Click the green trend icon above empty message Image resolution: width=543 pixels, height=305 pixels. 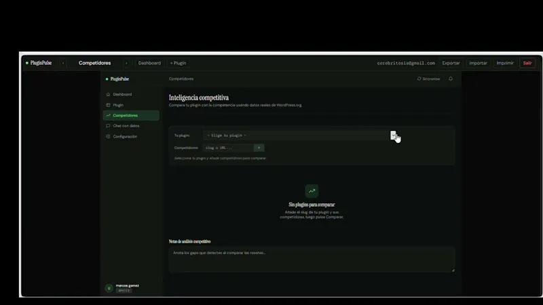[312, 191]
